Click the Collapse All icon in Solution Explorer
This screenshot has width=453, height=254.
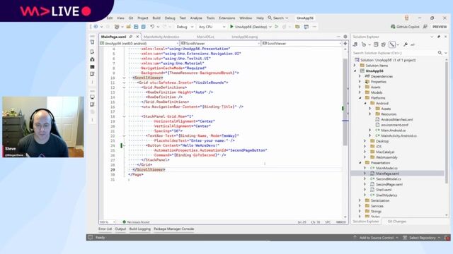point(376,44)
